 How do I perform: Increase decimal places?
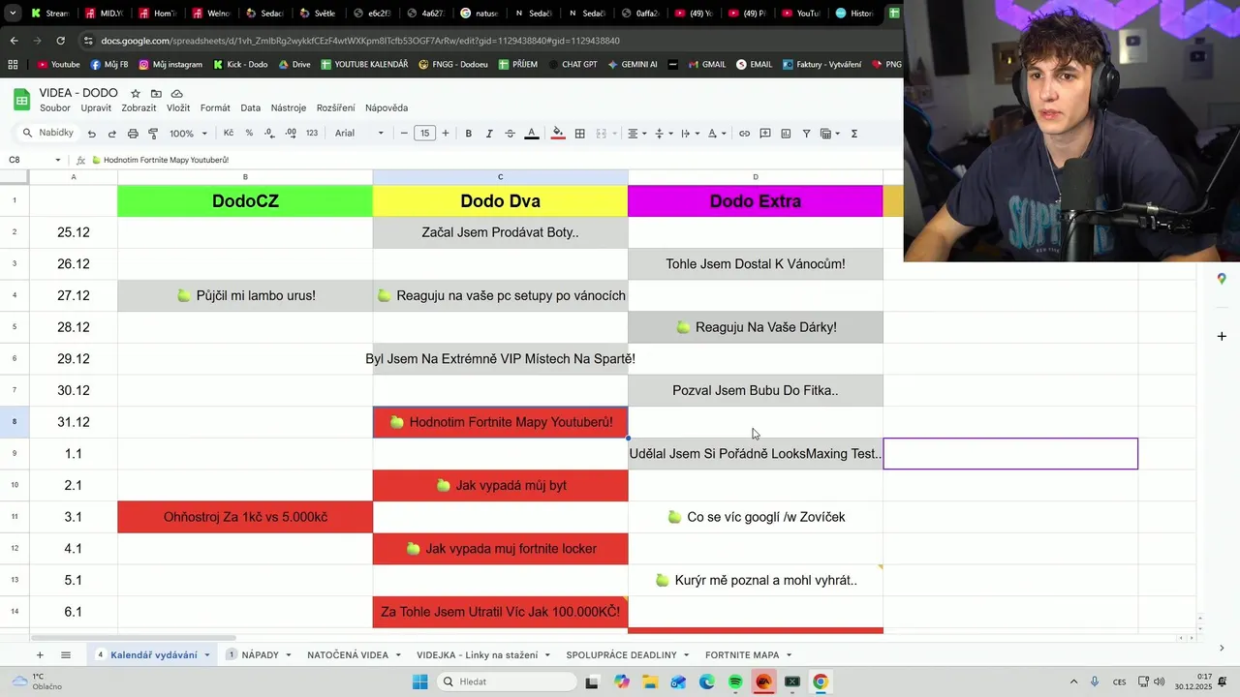point(291,134)
